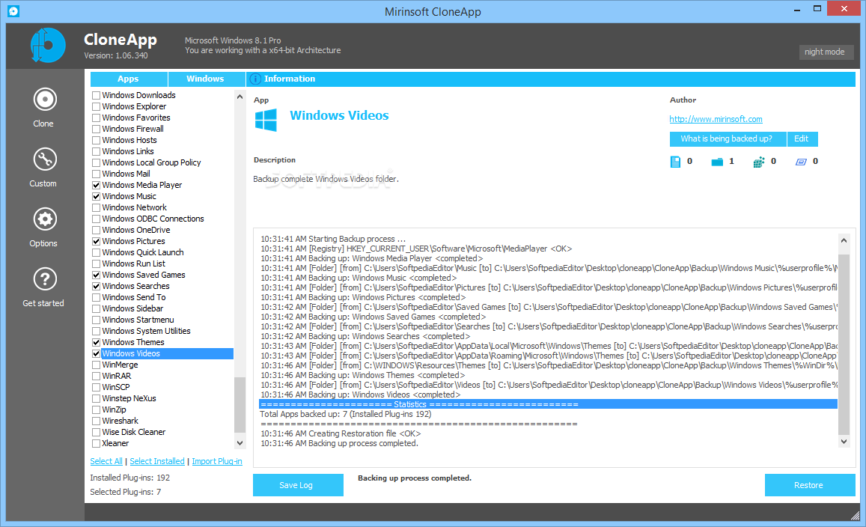Click What is being backed up button

728,138
